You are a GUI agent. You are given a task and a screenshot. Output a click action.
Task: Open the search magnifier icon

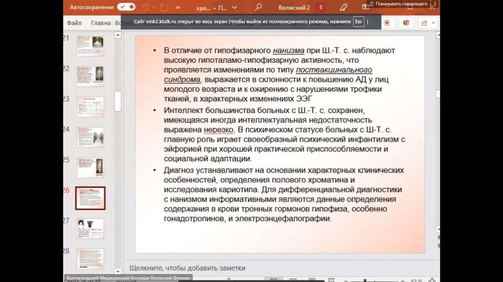point(258,7)
